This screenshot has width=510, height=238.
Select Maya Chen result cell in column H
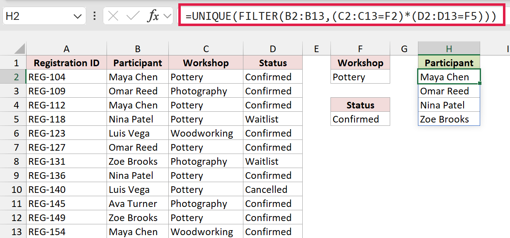tap(449, 77)
